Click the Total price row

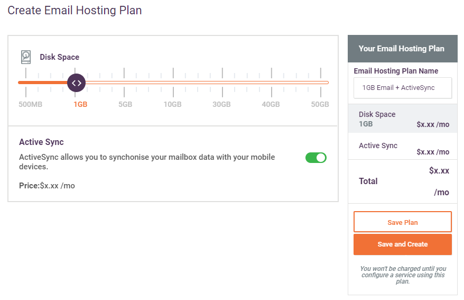tap(403, 181)
